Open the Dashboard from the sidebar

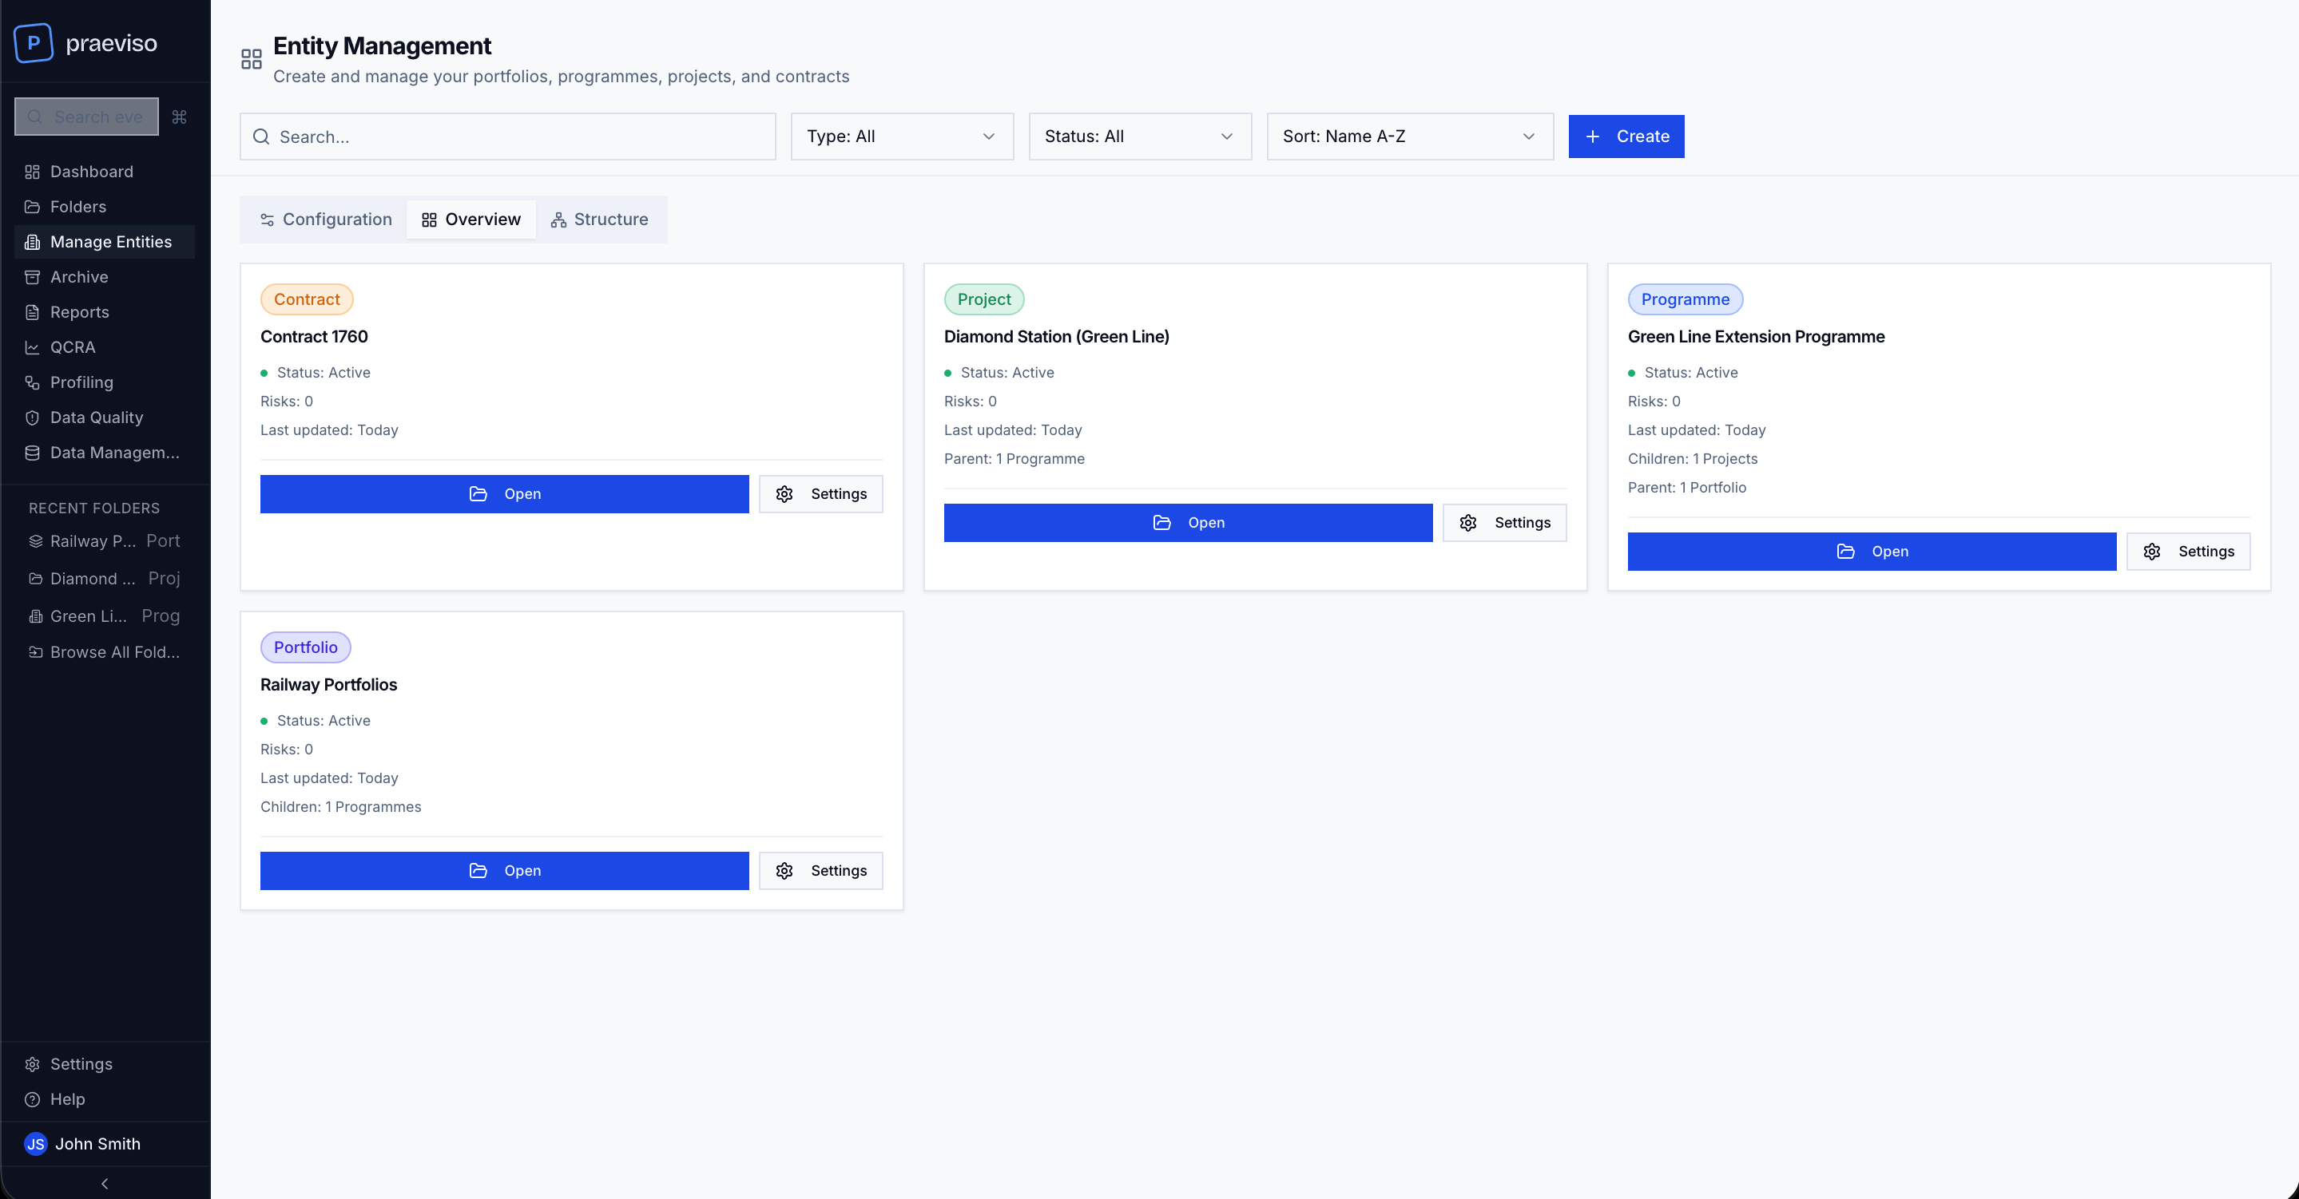[x=90, y=172]
